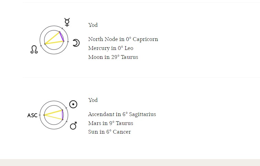
Task: Click Moon in 29° Taurus text
Action: (x=113, y=57)
